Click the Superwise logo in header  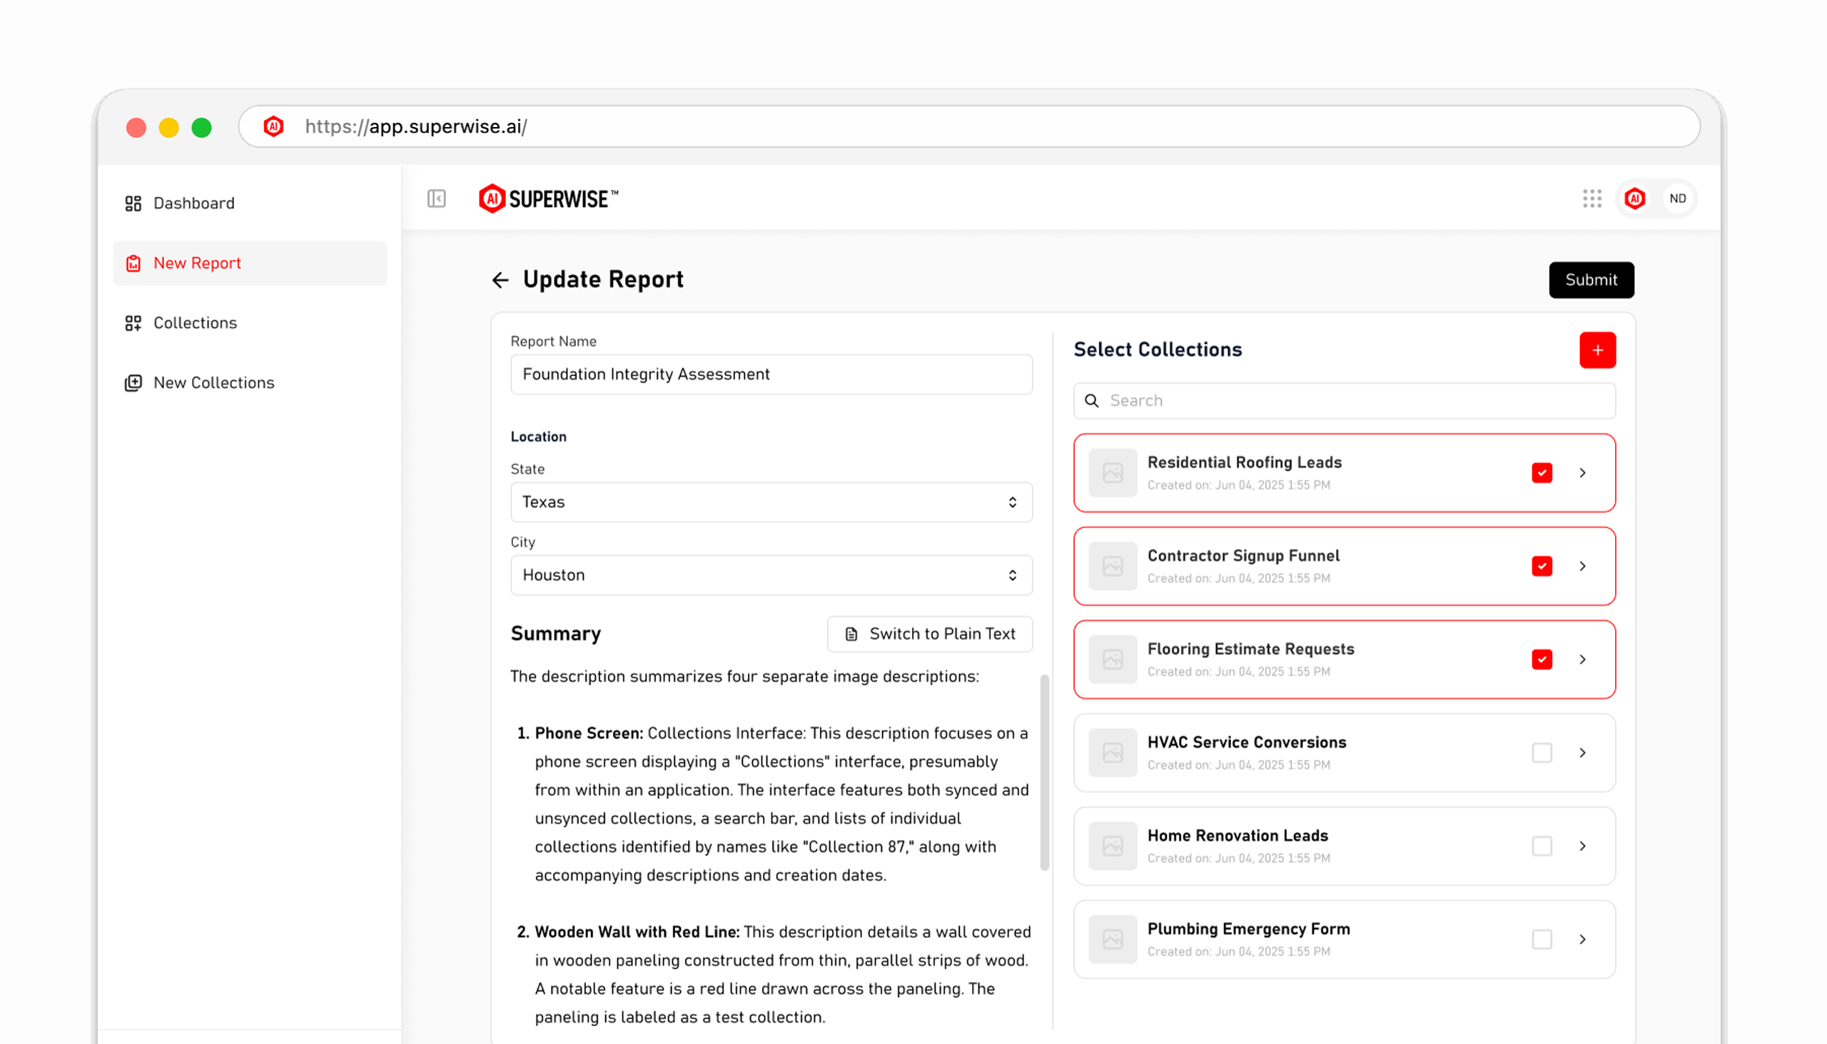549,198
